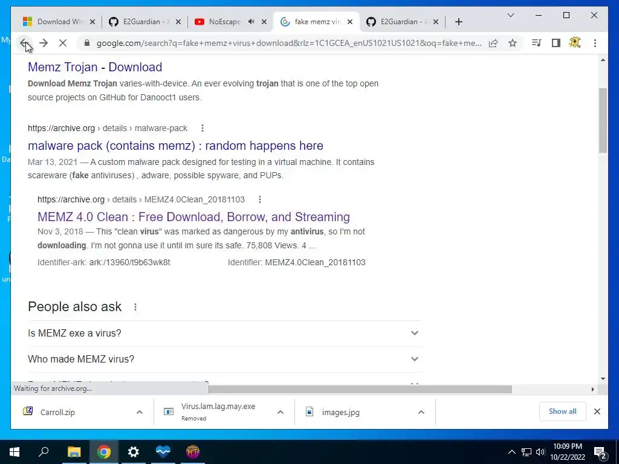Click the padlock site info icon
The height and width of the screenshot is (464, 619).
[x=87, y=43]
